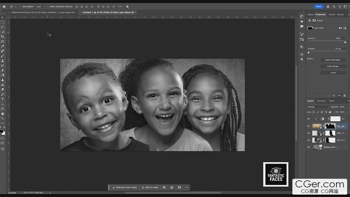This screenshot has height=197, width=350.
Task: Select the Crop tool in the toolbar
Action: click(x=2, y=37)
